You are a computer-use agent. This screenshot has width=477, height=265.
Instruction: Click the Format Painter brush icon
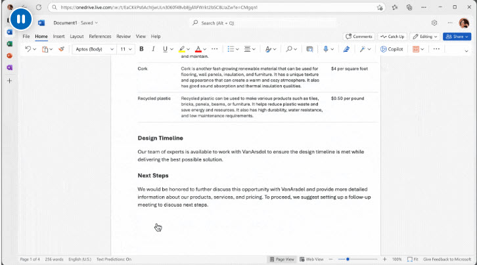(62, 49)
